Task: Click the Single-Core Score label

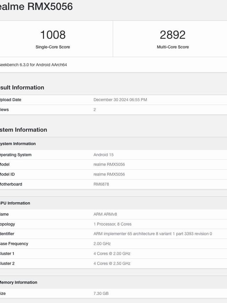Action: [x=53, y=47]
